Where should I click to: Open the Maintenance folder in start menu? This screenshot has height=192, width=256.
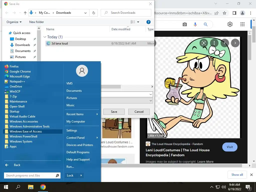(18, 101)
